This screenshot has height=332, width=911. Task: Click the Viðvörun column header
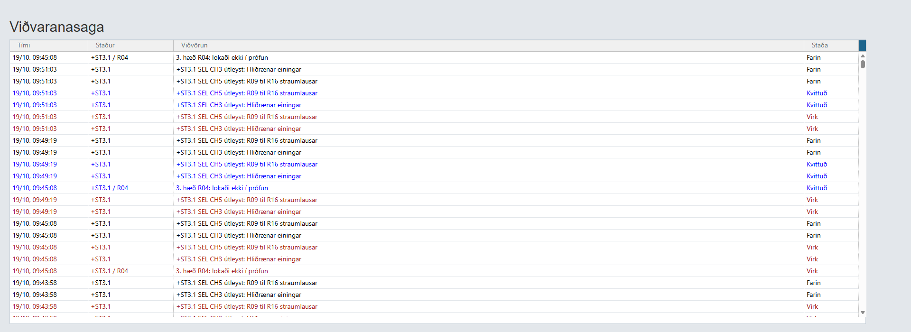[x=489, y=46]
